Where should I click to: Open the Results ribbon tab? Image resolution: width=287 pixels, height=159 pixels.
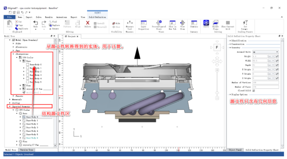point(49,17)
